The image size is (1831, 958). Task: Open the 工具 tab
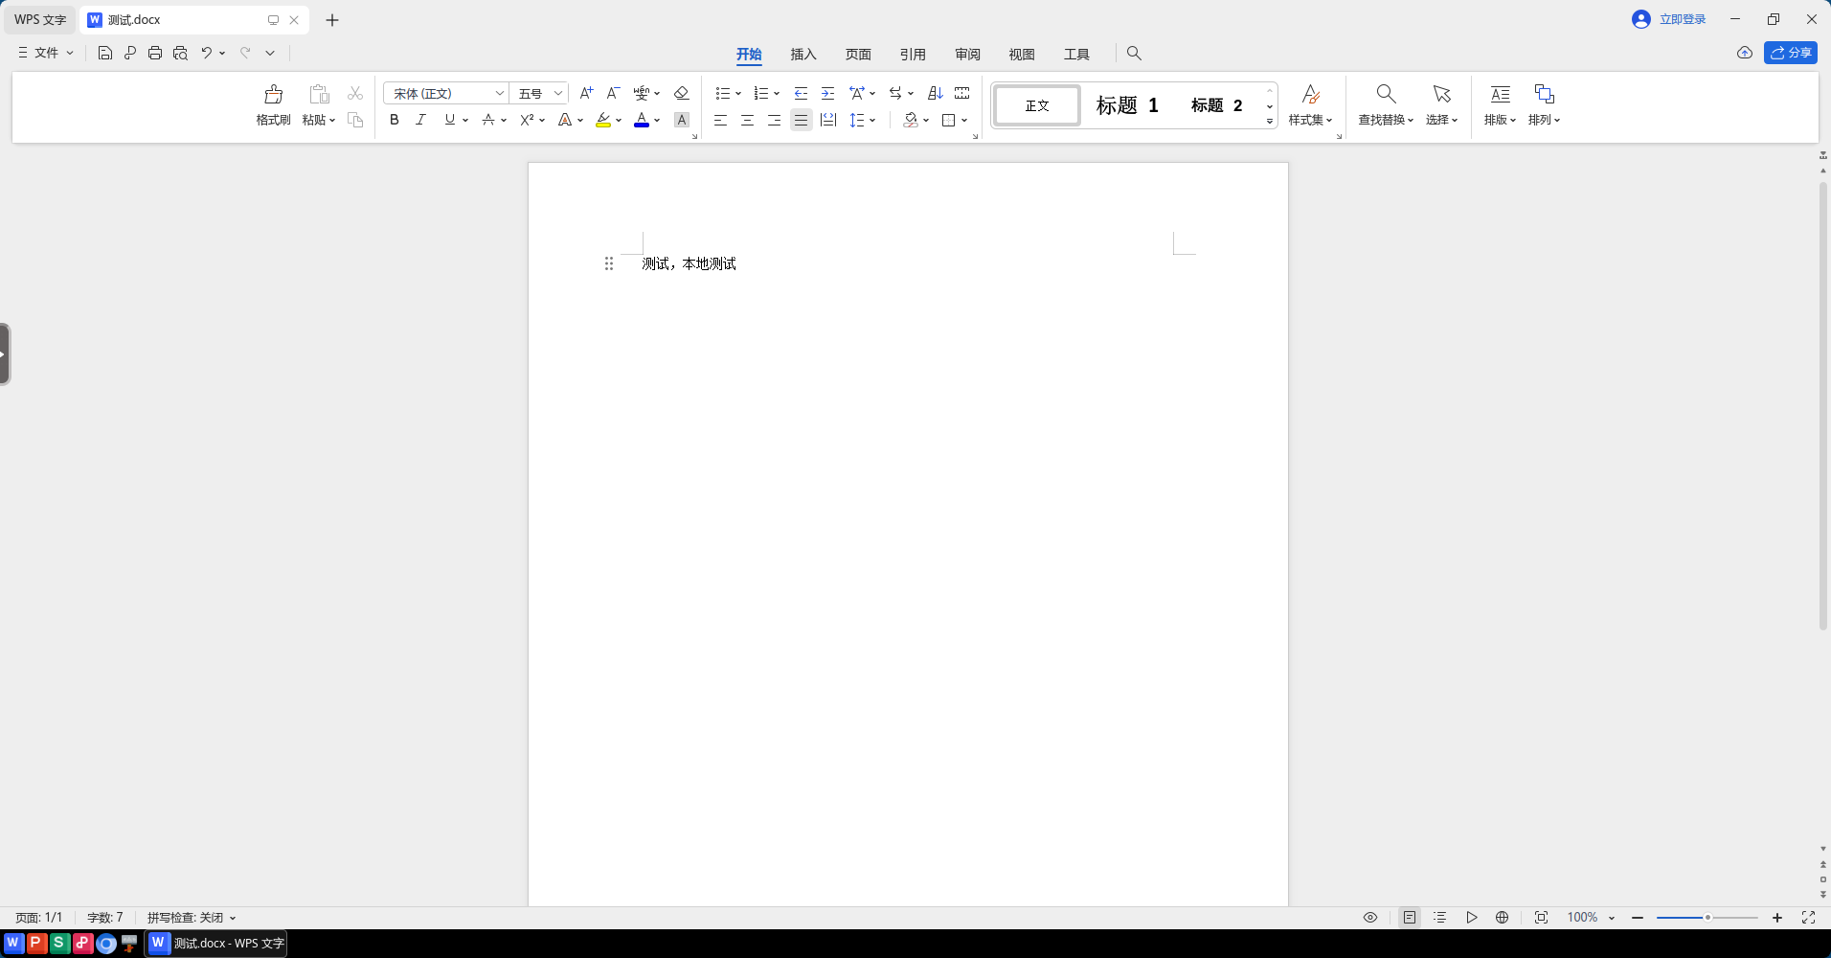coord(1076,54)
